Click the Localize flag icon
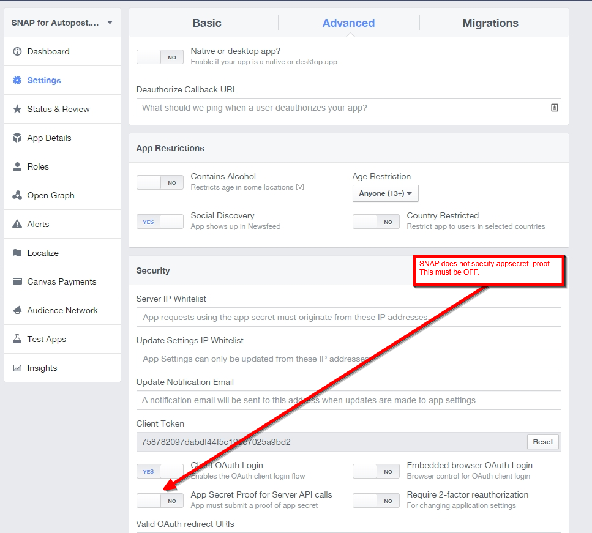This screenshot has width=592, height=533. click(17, 253)
